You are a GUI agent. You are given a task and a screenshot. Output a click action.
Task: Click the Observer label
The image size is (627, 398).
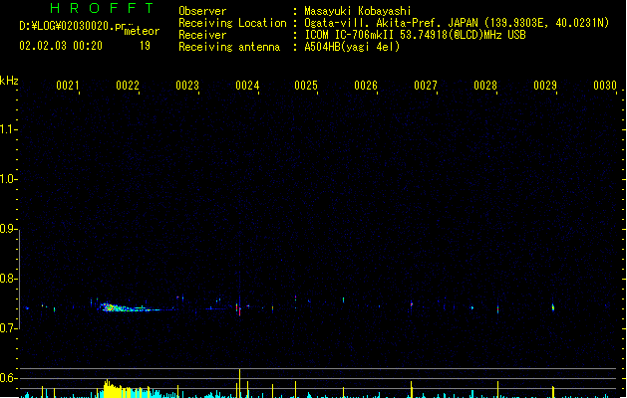pyautogui.click(x=202, y=11)
